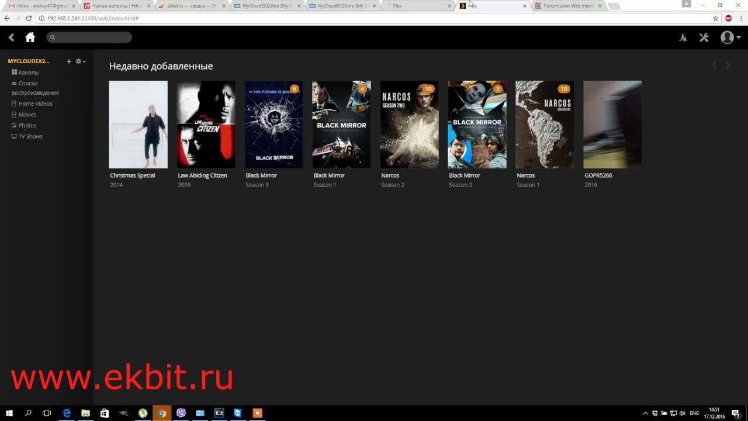The image size is (748, 421).
Task: Click the Law Abiding Citizen title
Action: [x=202, y=175]
